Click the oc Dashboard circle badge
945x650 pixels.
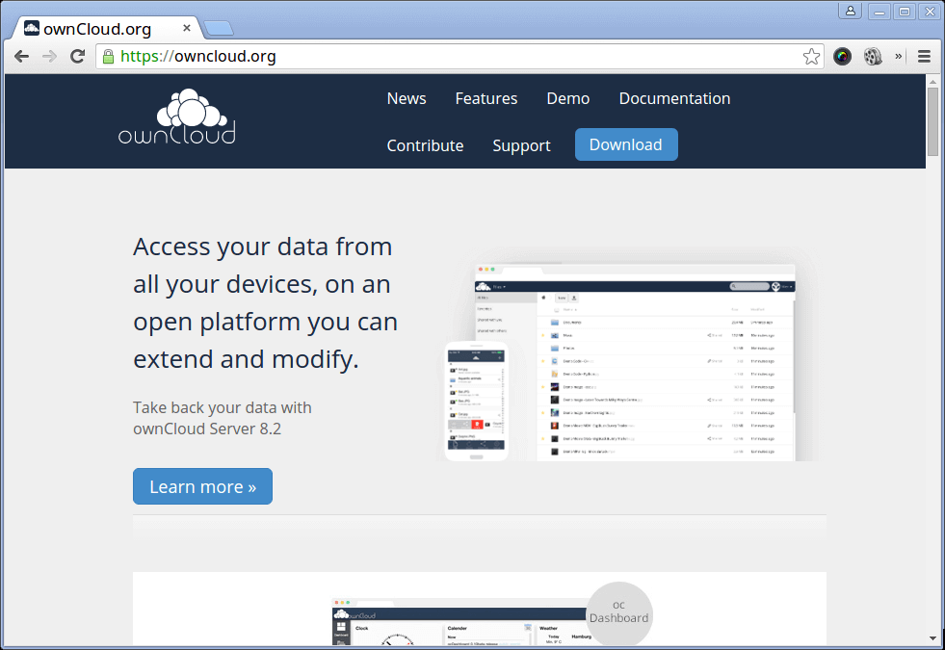click(x=619, y=613)
